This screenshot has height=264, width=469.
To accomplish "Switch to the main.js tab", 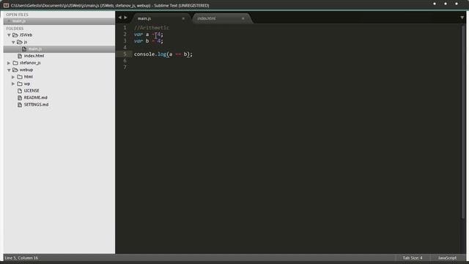I will (x=144, y=18).
